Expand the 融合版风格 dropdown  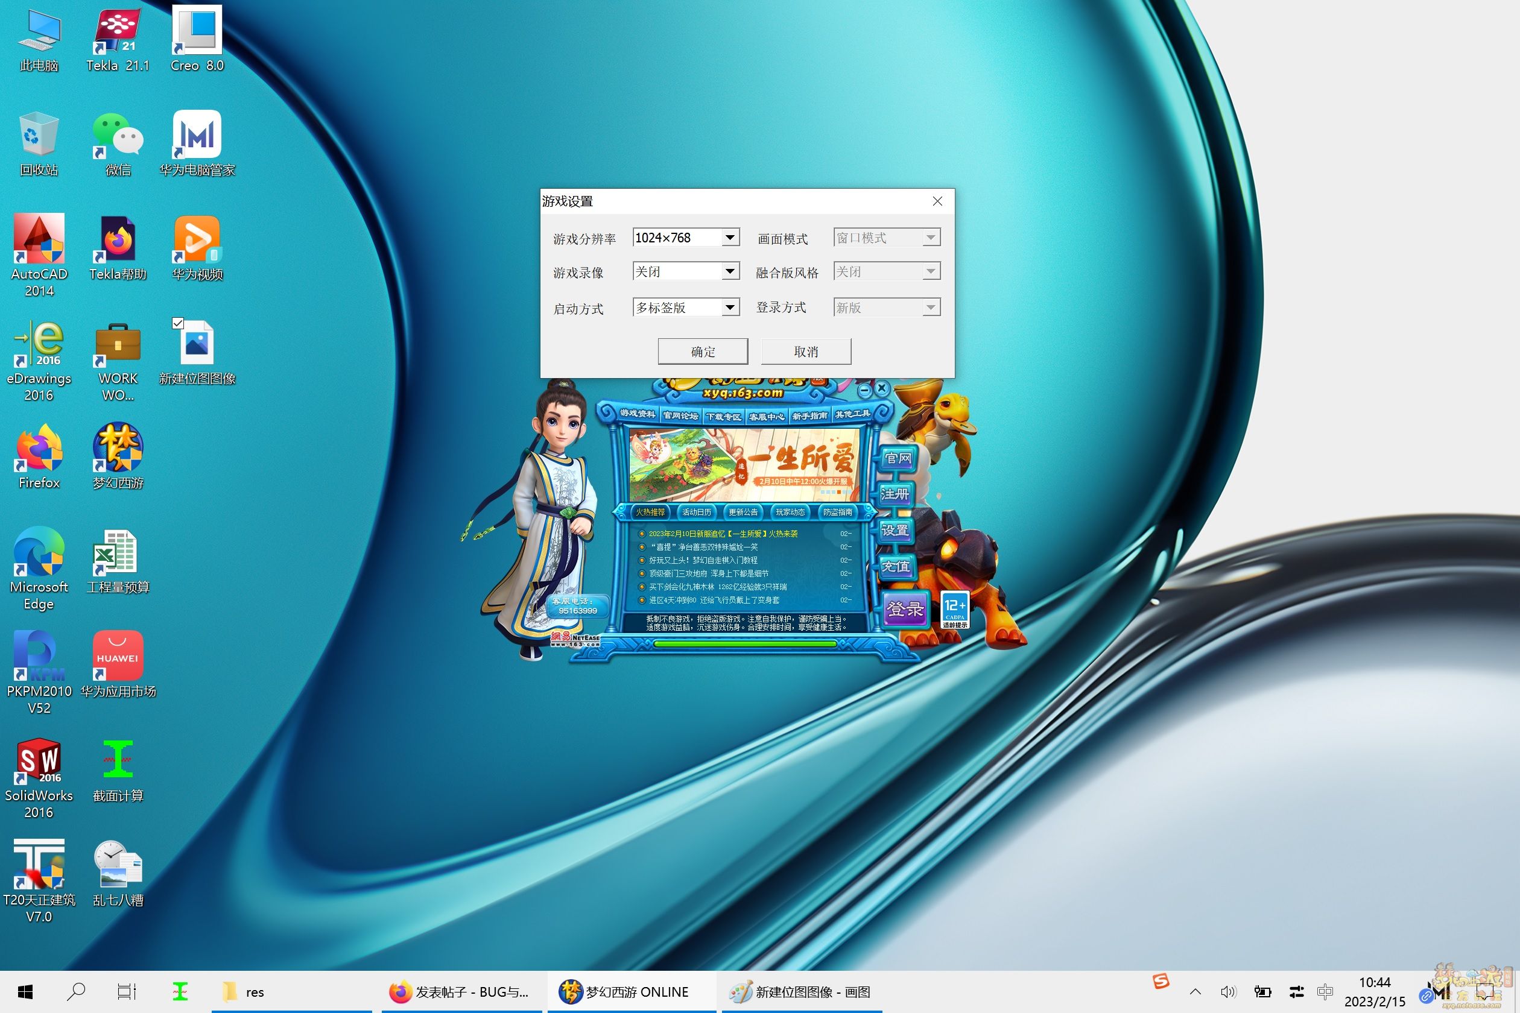[931, 271]
